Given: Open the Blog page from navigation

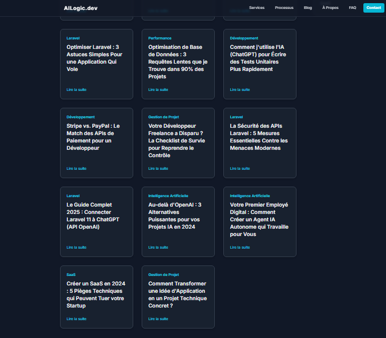Looking at the screenshot, I should tap(308, 8).
